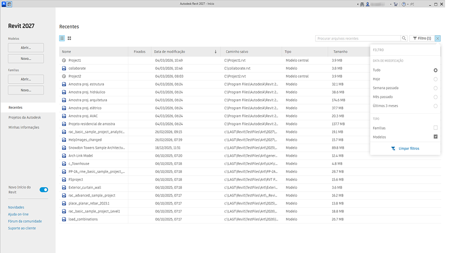Open the Recentes section in sidebar
472x253 pixels.
coord(28,108)
